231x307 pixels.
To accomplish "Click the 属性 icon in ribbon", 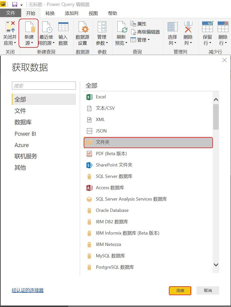I will click(133, 24).
